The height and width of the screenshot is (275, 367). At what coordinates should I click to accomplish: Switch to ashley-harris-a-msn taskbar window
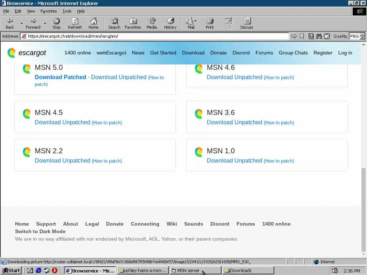(x=143, y=271)
